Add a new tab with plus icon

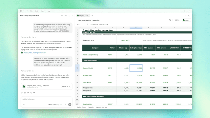click(x=92, y=15)
